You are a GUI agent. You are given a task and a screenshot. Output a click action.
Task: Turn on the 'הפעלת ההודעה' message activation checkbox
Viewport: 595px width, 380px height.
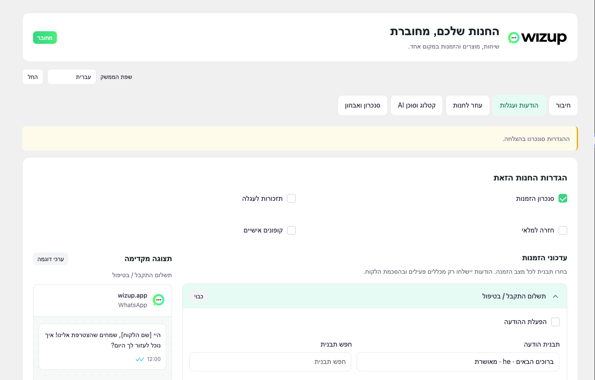point(555,322)
